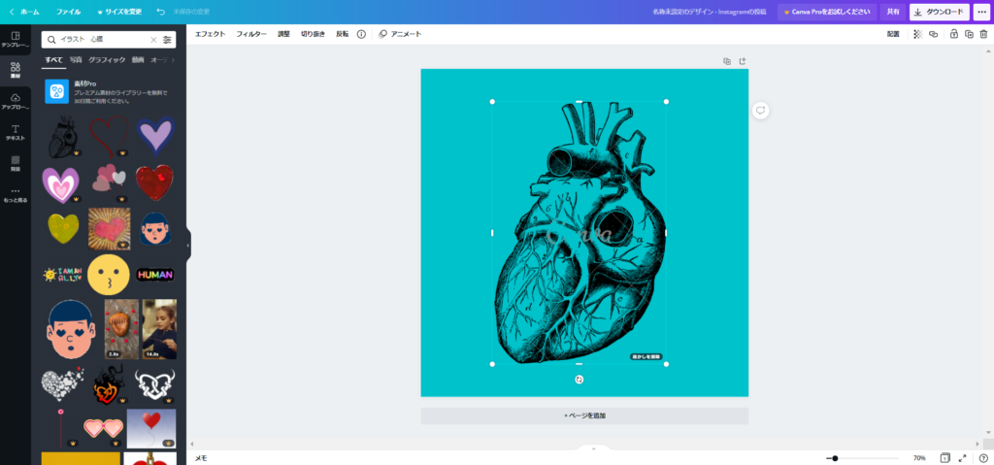Open search filter settings icon
Viewport: 994px width, 465px height.
(167, 40)
